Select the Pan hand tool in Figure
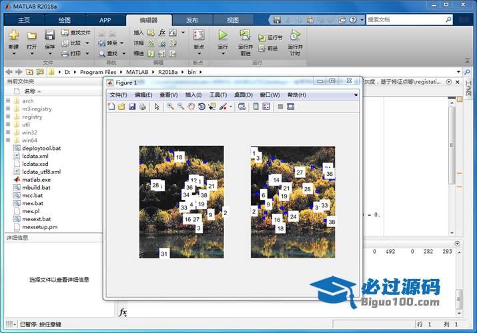Screen dimensions: 477x333 (191, 107)
